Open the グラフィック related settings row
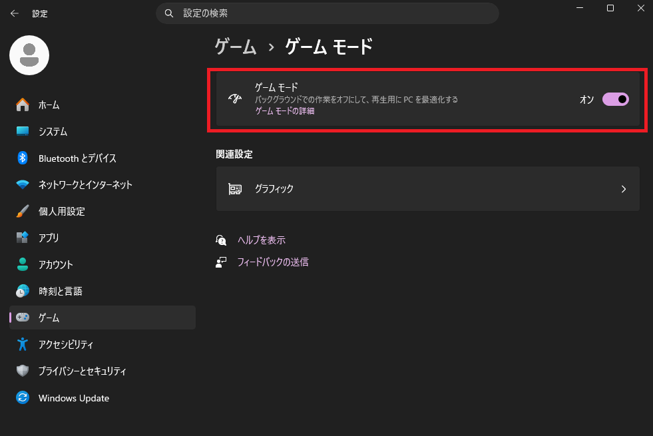The image size is (653, 436). point(427,189)
